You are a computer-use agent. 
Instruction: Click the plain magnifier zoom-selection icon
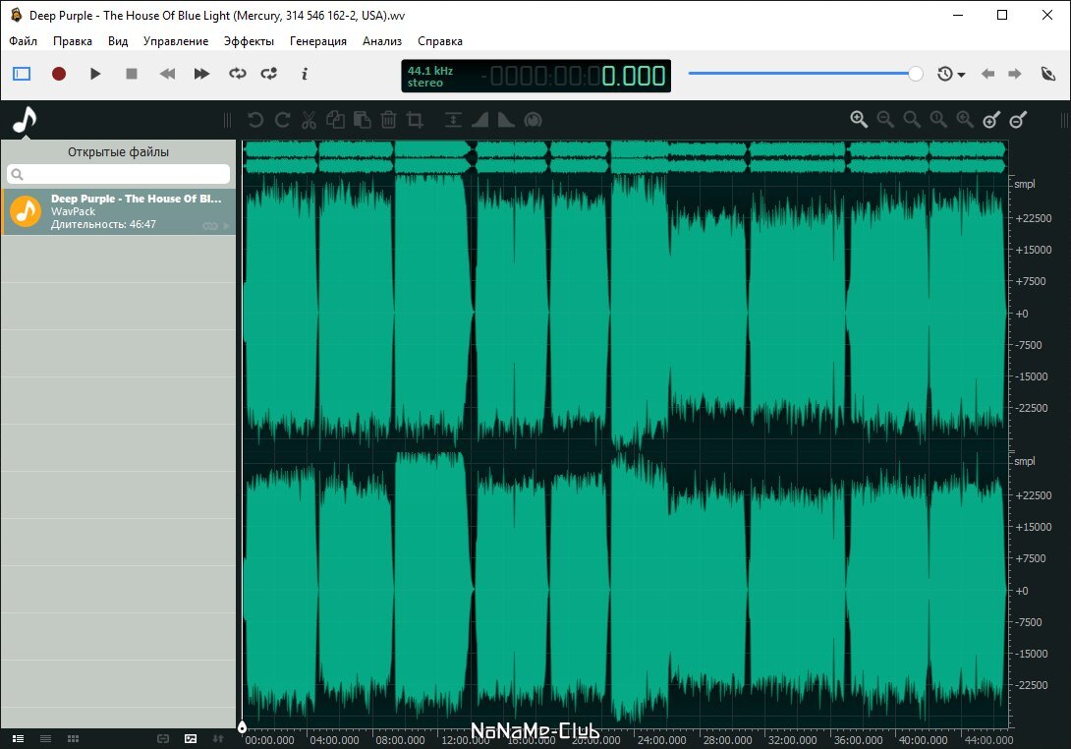[x=912, y=120]
